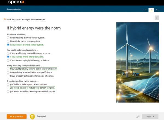This screenshot has width=164, height=120.
Task: Click 'Mark the correct ending of these sentences' instruction
Action: click(26, 19)
